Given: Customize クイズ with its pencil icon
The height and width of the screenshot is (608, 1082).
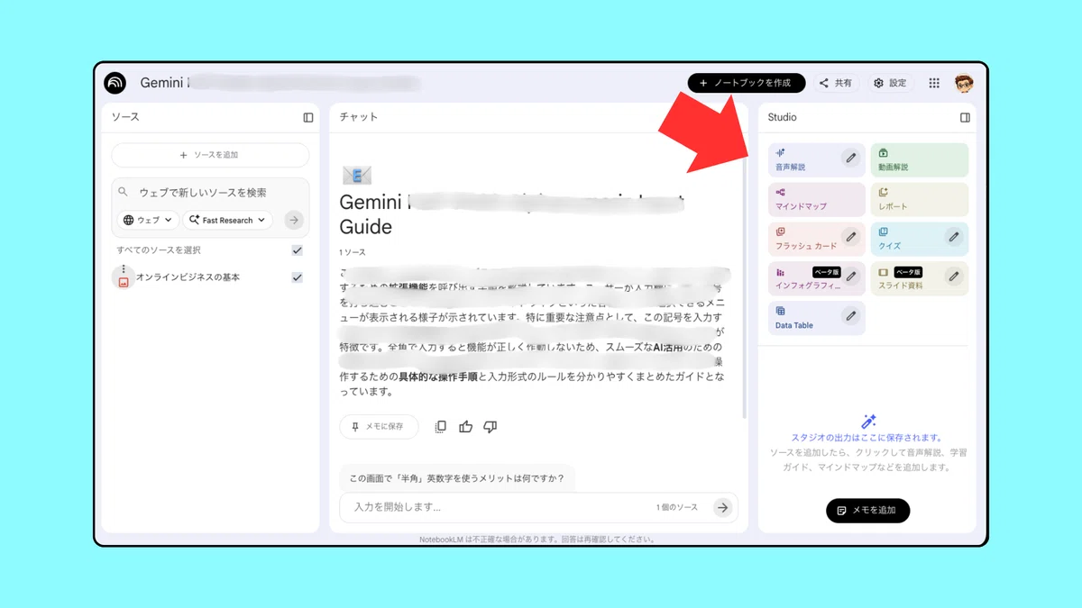Looking at the screenshot, I should pyautogui.click(x=954, y=237).
